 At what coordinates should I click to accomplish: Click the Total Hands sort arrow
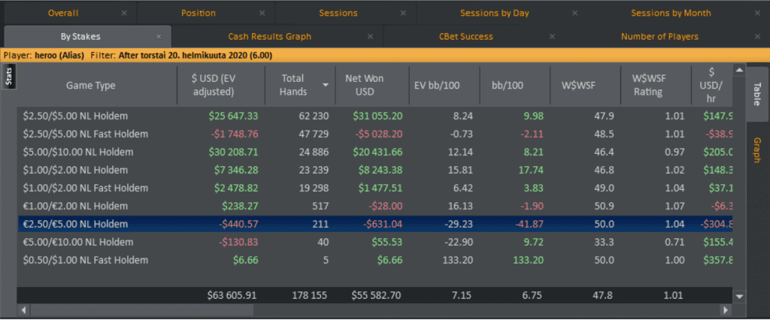[x=325, y=86]
